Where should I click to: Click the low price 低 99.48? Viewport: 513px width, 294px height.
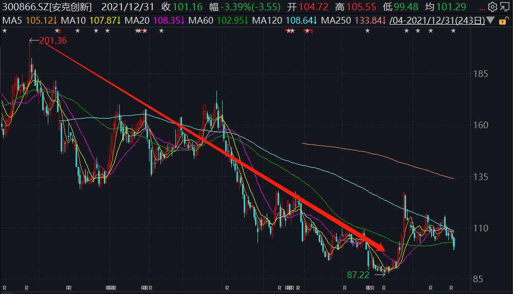click(x=400, y=7)
